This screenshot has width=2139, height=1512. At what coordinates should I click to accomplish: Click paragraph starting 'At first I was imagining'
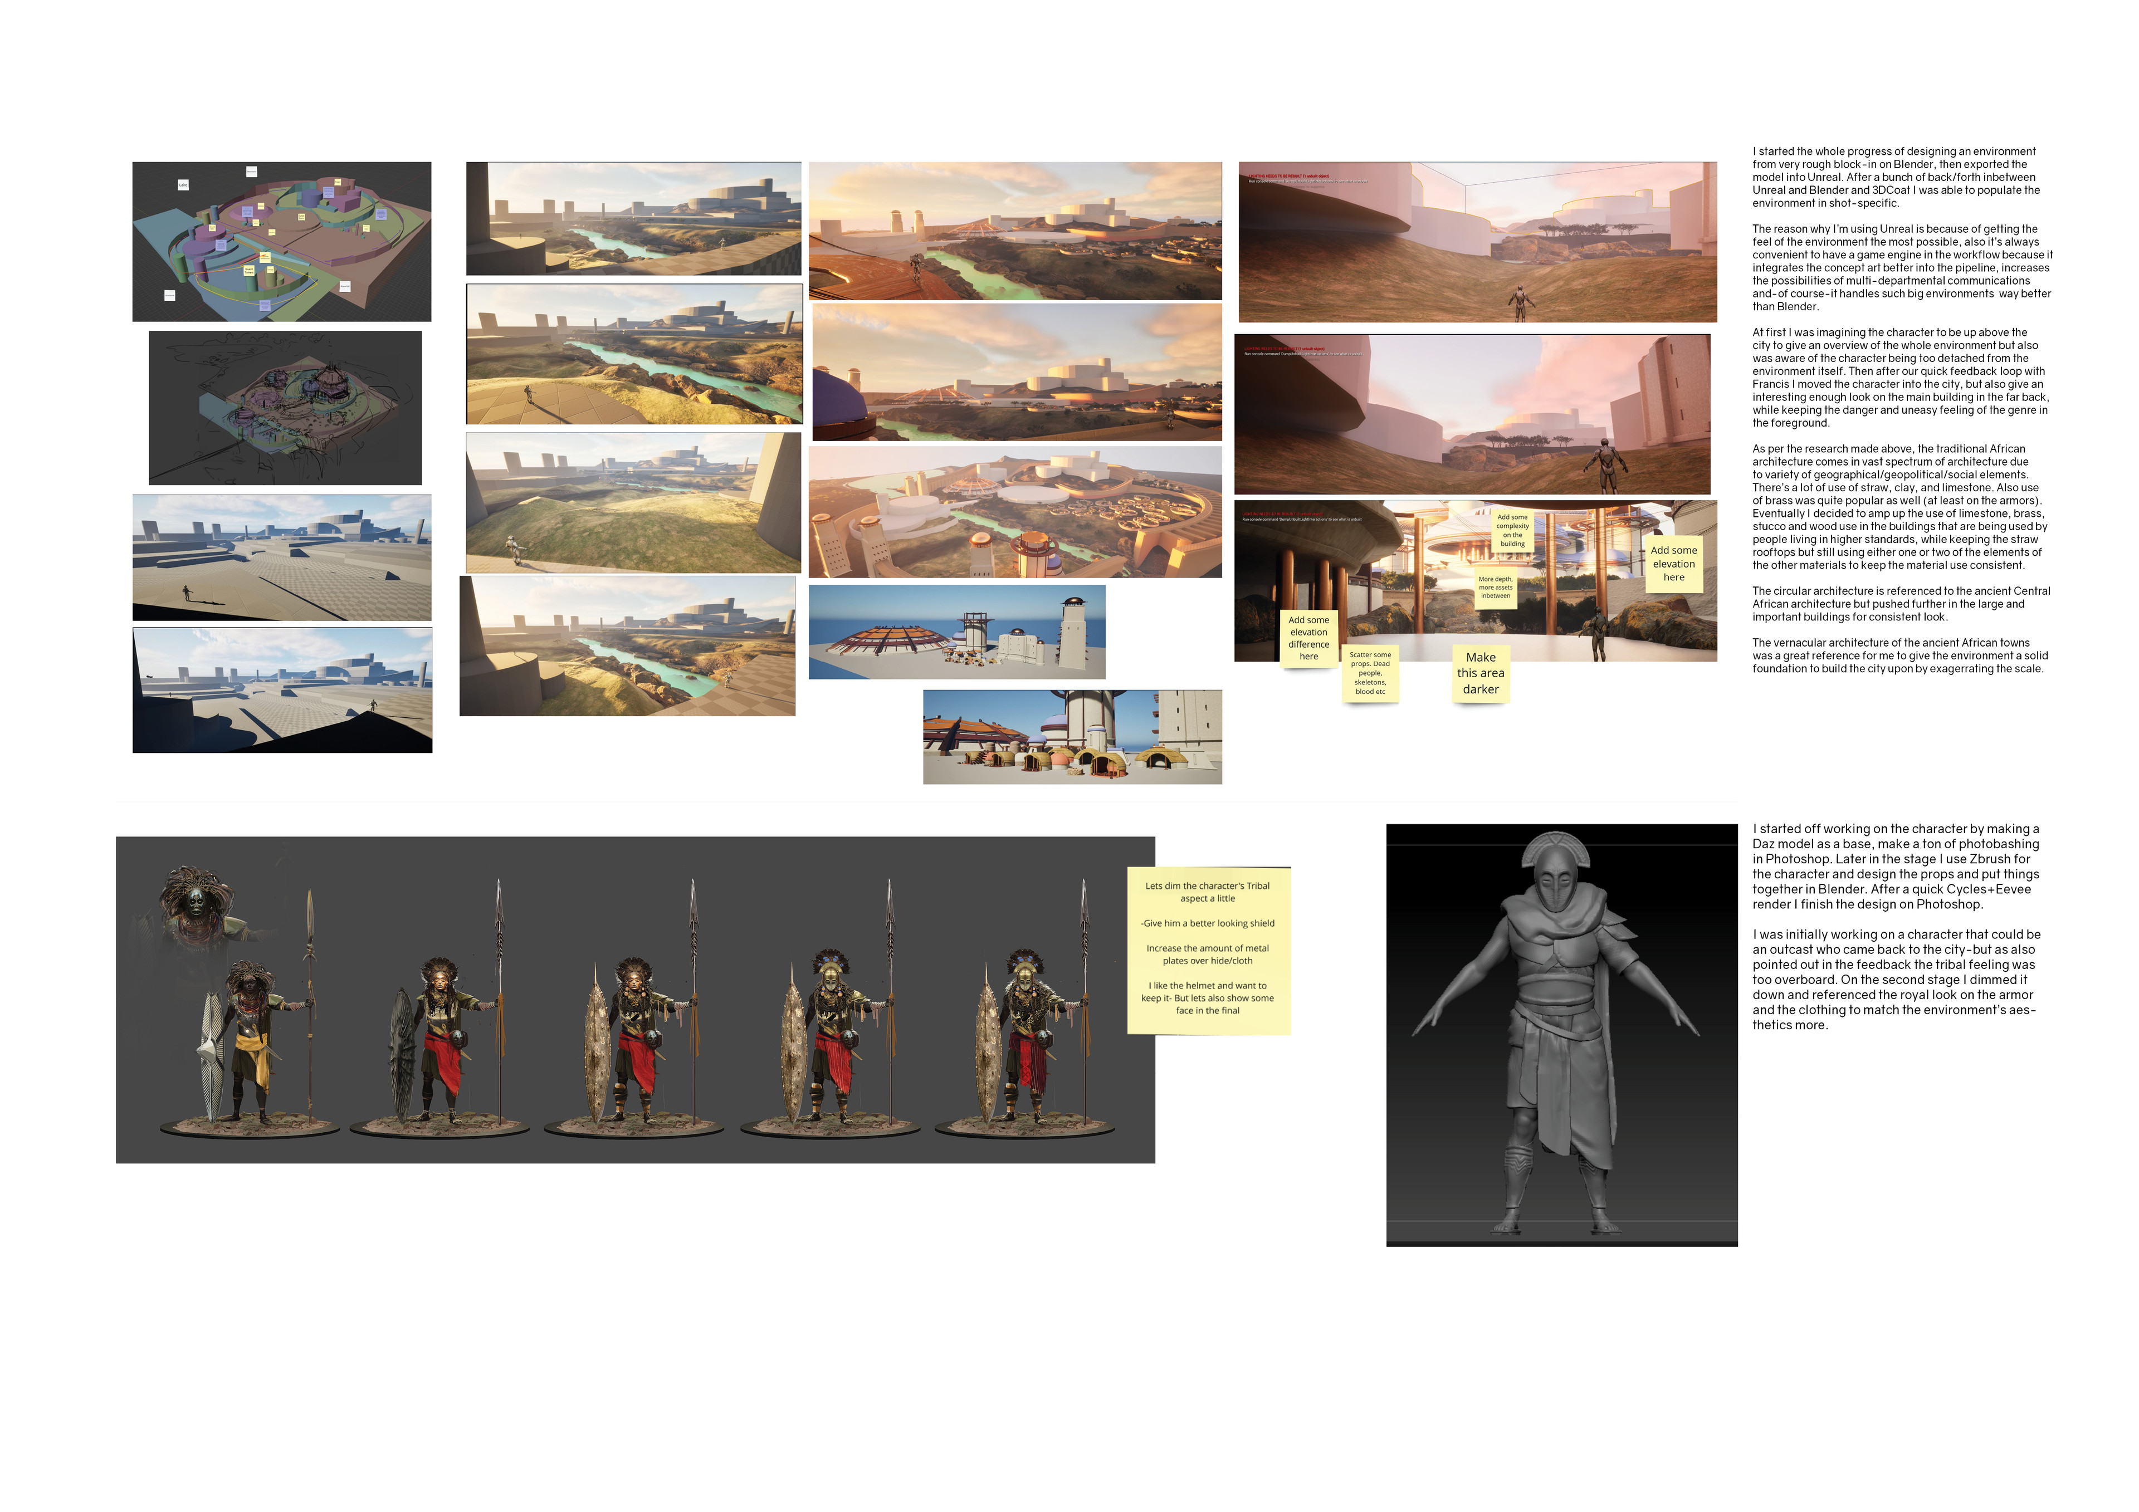1901,377
